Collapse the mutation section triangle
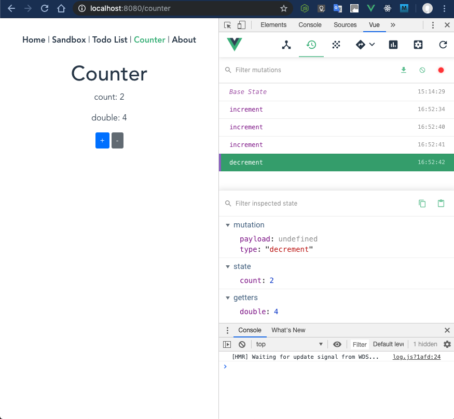This screenshot has width=454, height=419. (x=228, y=225)
